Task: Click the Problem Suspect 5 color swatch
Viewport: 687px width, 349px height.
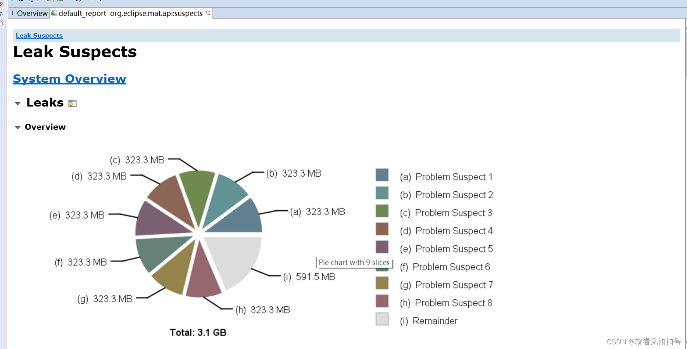Action: 382,247
